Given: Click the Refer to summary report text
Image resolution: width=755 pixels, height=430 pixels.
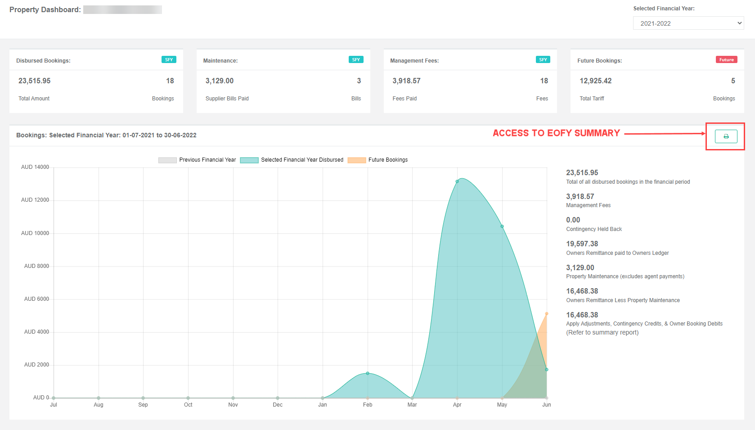Looking at the screenshot, I should (x=602, y=333).
